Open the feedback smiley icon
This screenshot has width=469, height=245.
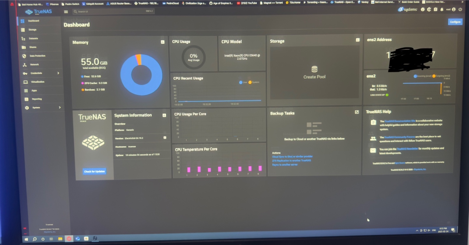pos(422,9)
